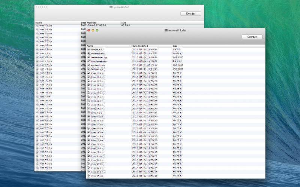Click Extract in the back winmail.dat window
The height and width of the screenshot is (187, 300).
click(x=191, y=13)
